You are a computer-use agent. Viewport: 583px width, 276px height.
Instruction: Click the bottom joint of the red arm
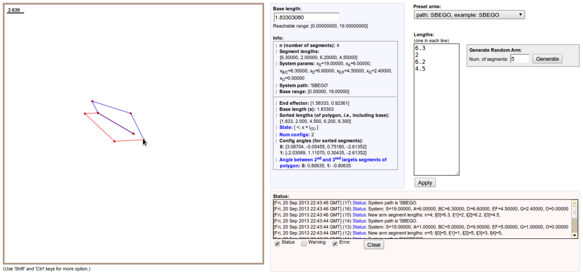pos(115,141)
